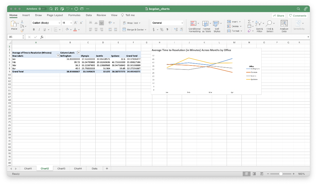Click the Share button
This screenshot has height=185, width=317.
click(278, 15)
